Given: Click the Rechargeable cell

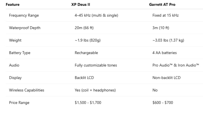Looking at the screenshot, I should click(x=86, y=53).
